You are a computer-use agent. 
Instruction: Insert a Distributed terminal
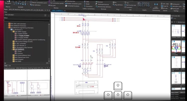coord(102,4)
